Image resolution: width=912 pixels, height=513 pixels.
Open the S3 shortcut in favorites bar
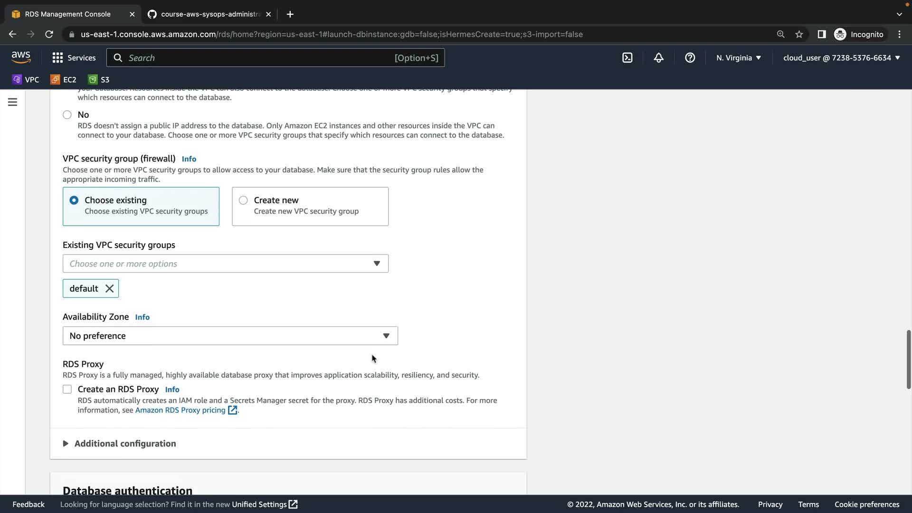pyautogui.click(x=99, y=79)
